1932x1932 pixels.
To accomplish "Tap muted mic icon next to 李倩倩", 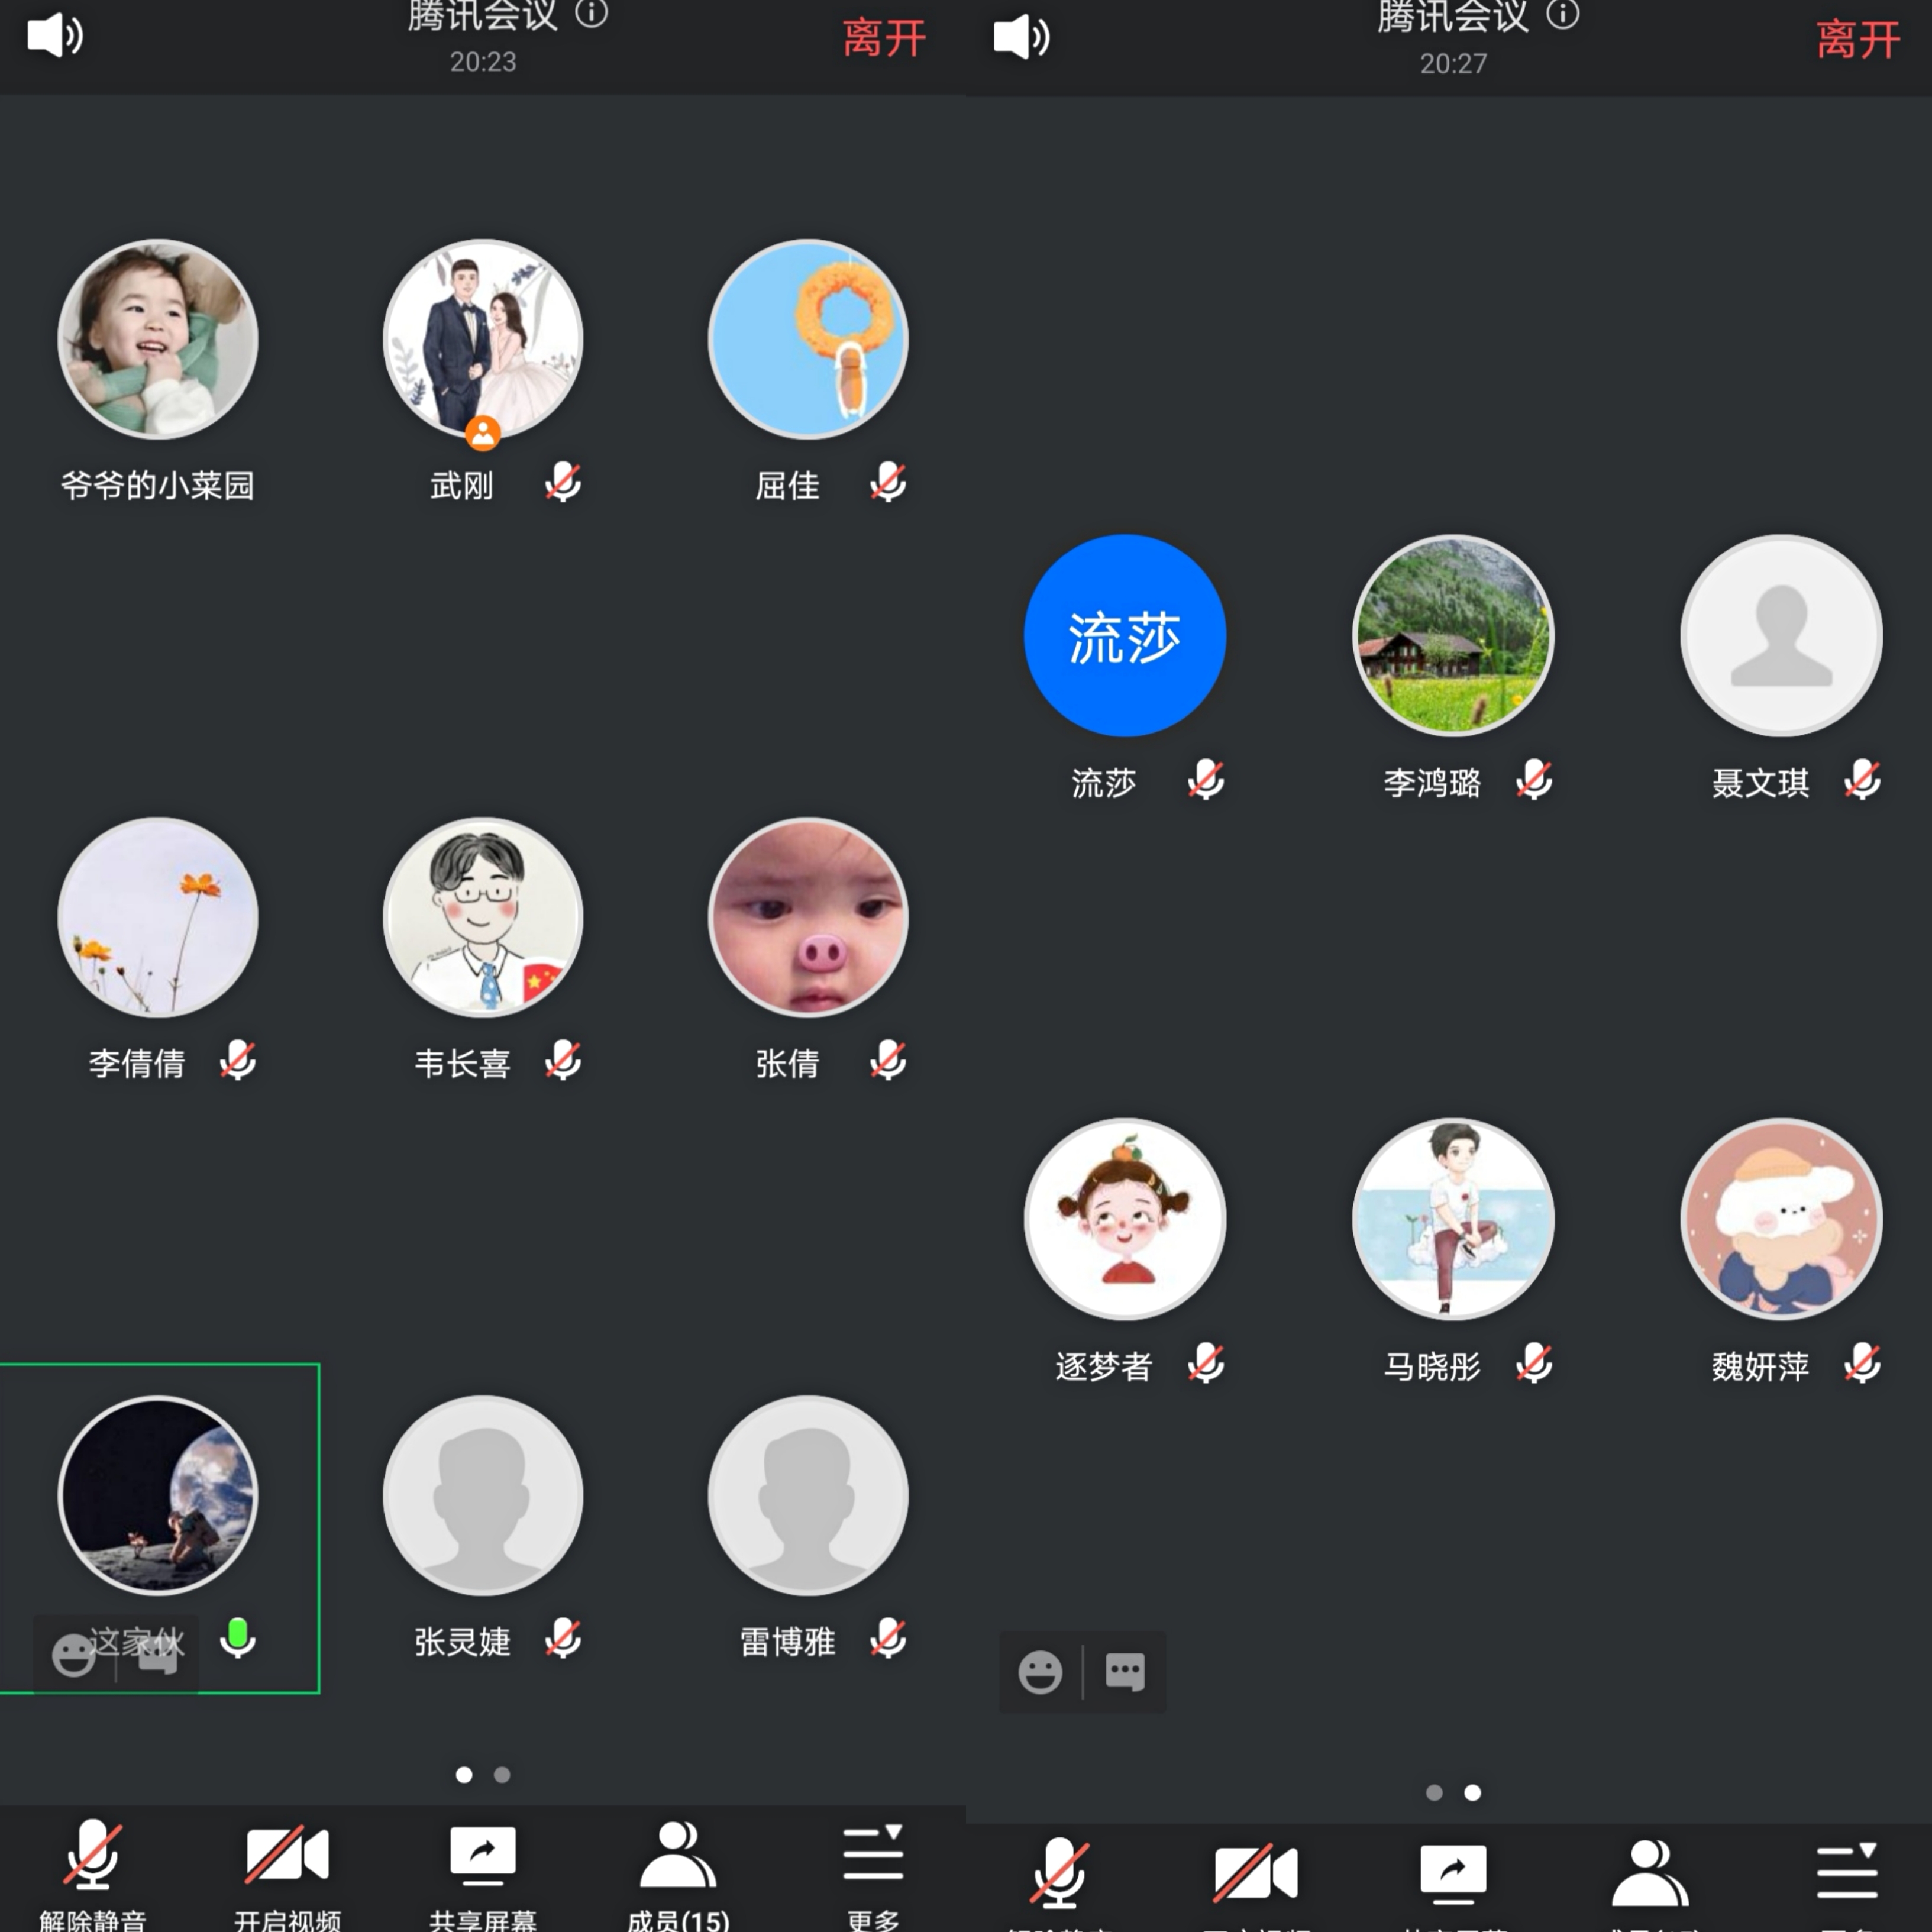I will point(238,1060).
